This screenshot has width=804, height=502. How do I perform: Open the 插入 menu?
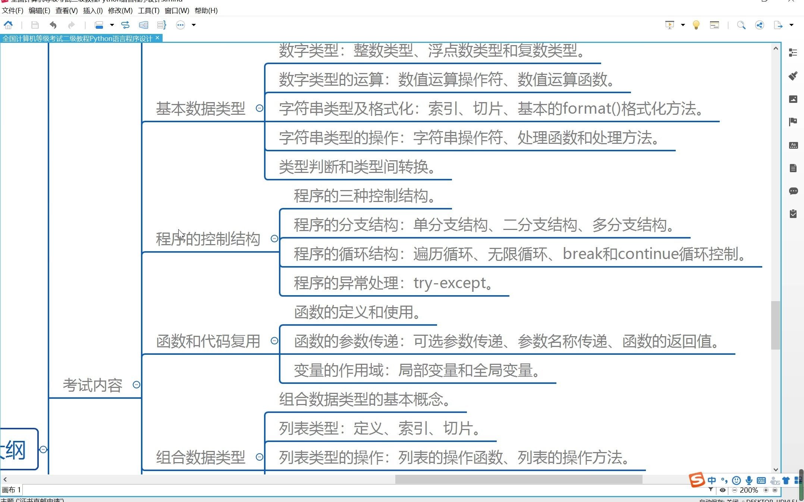[88, 10]
